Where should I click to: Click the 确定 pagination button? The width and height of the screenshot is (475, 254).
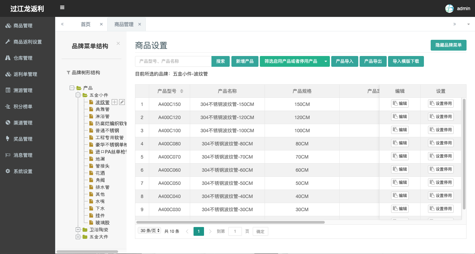tap(261, 231)
